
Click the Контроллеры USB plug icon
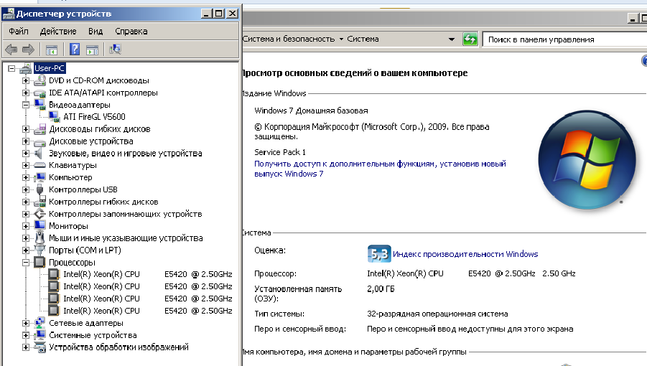(39, 189)
